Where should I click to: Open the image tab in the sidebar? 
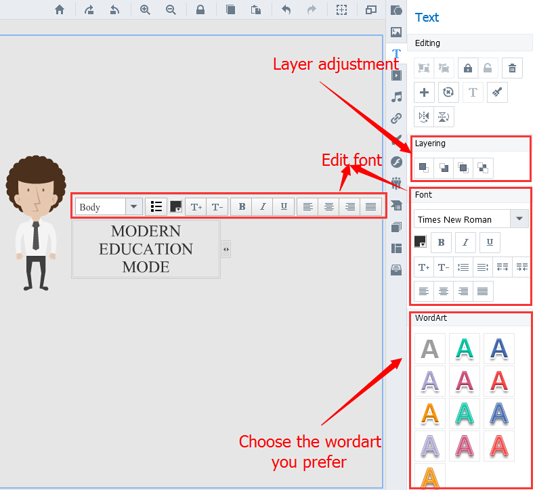pos(396,32)
